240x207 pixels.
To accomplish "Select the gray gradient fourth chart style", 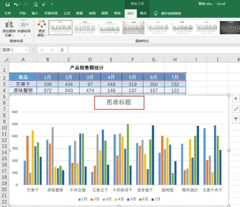I will tap(133, 28).
